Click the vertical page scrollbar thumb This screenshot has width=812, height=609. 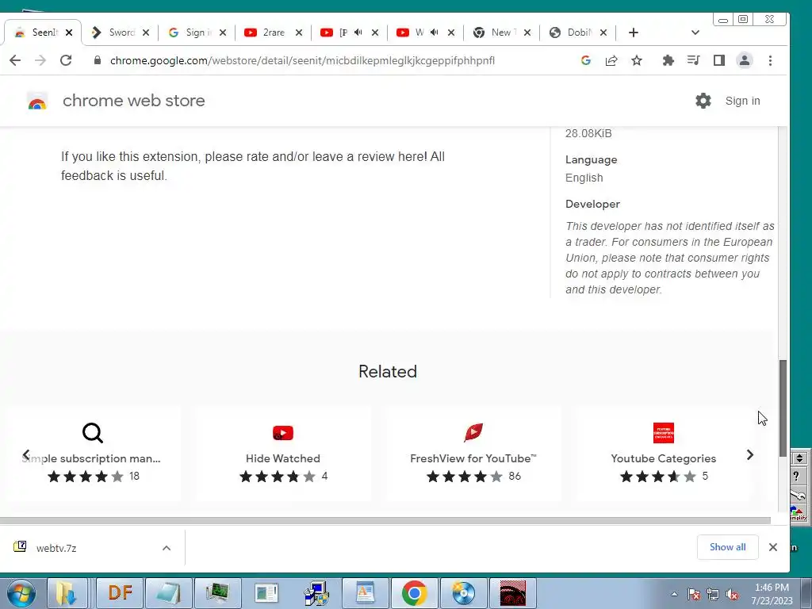point(783,408)
